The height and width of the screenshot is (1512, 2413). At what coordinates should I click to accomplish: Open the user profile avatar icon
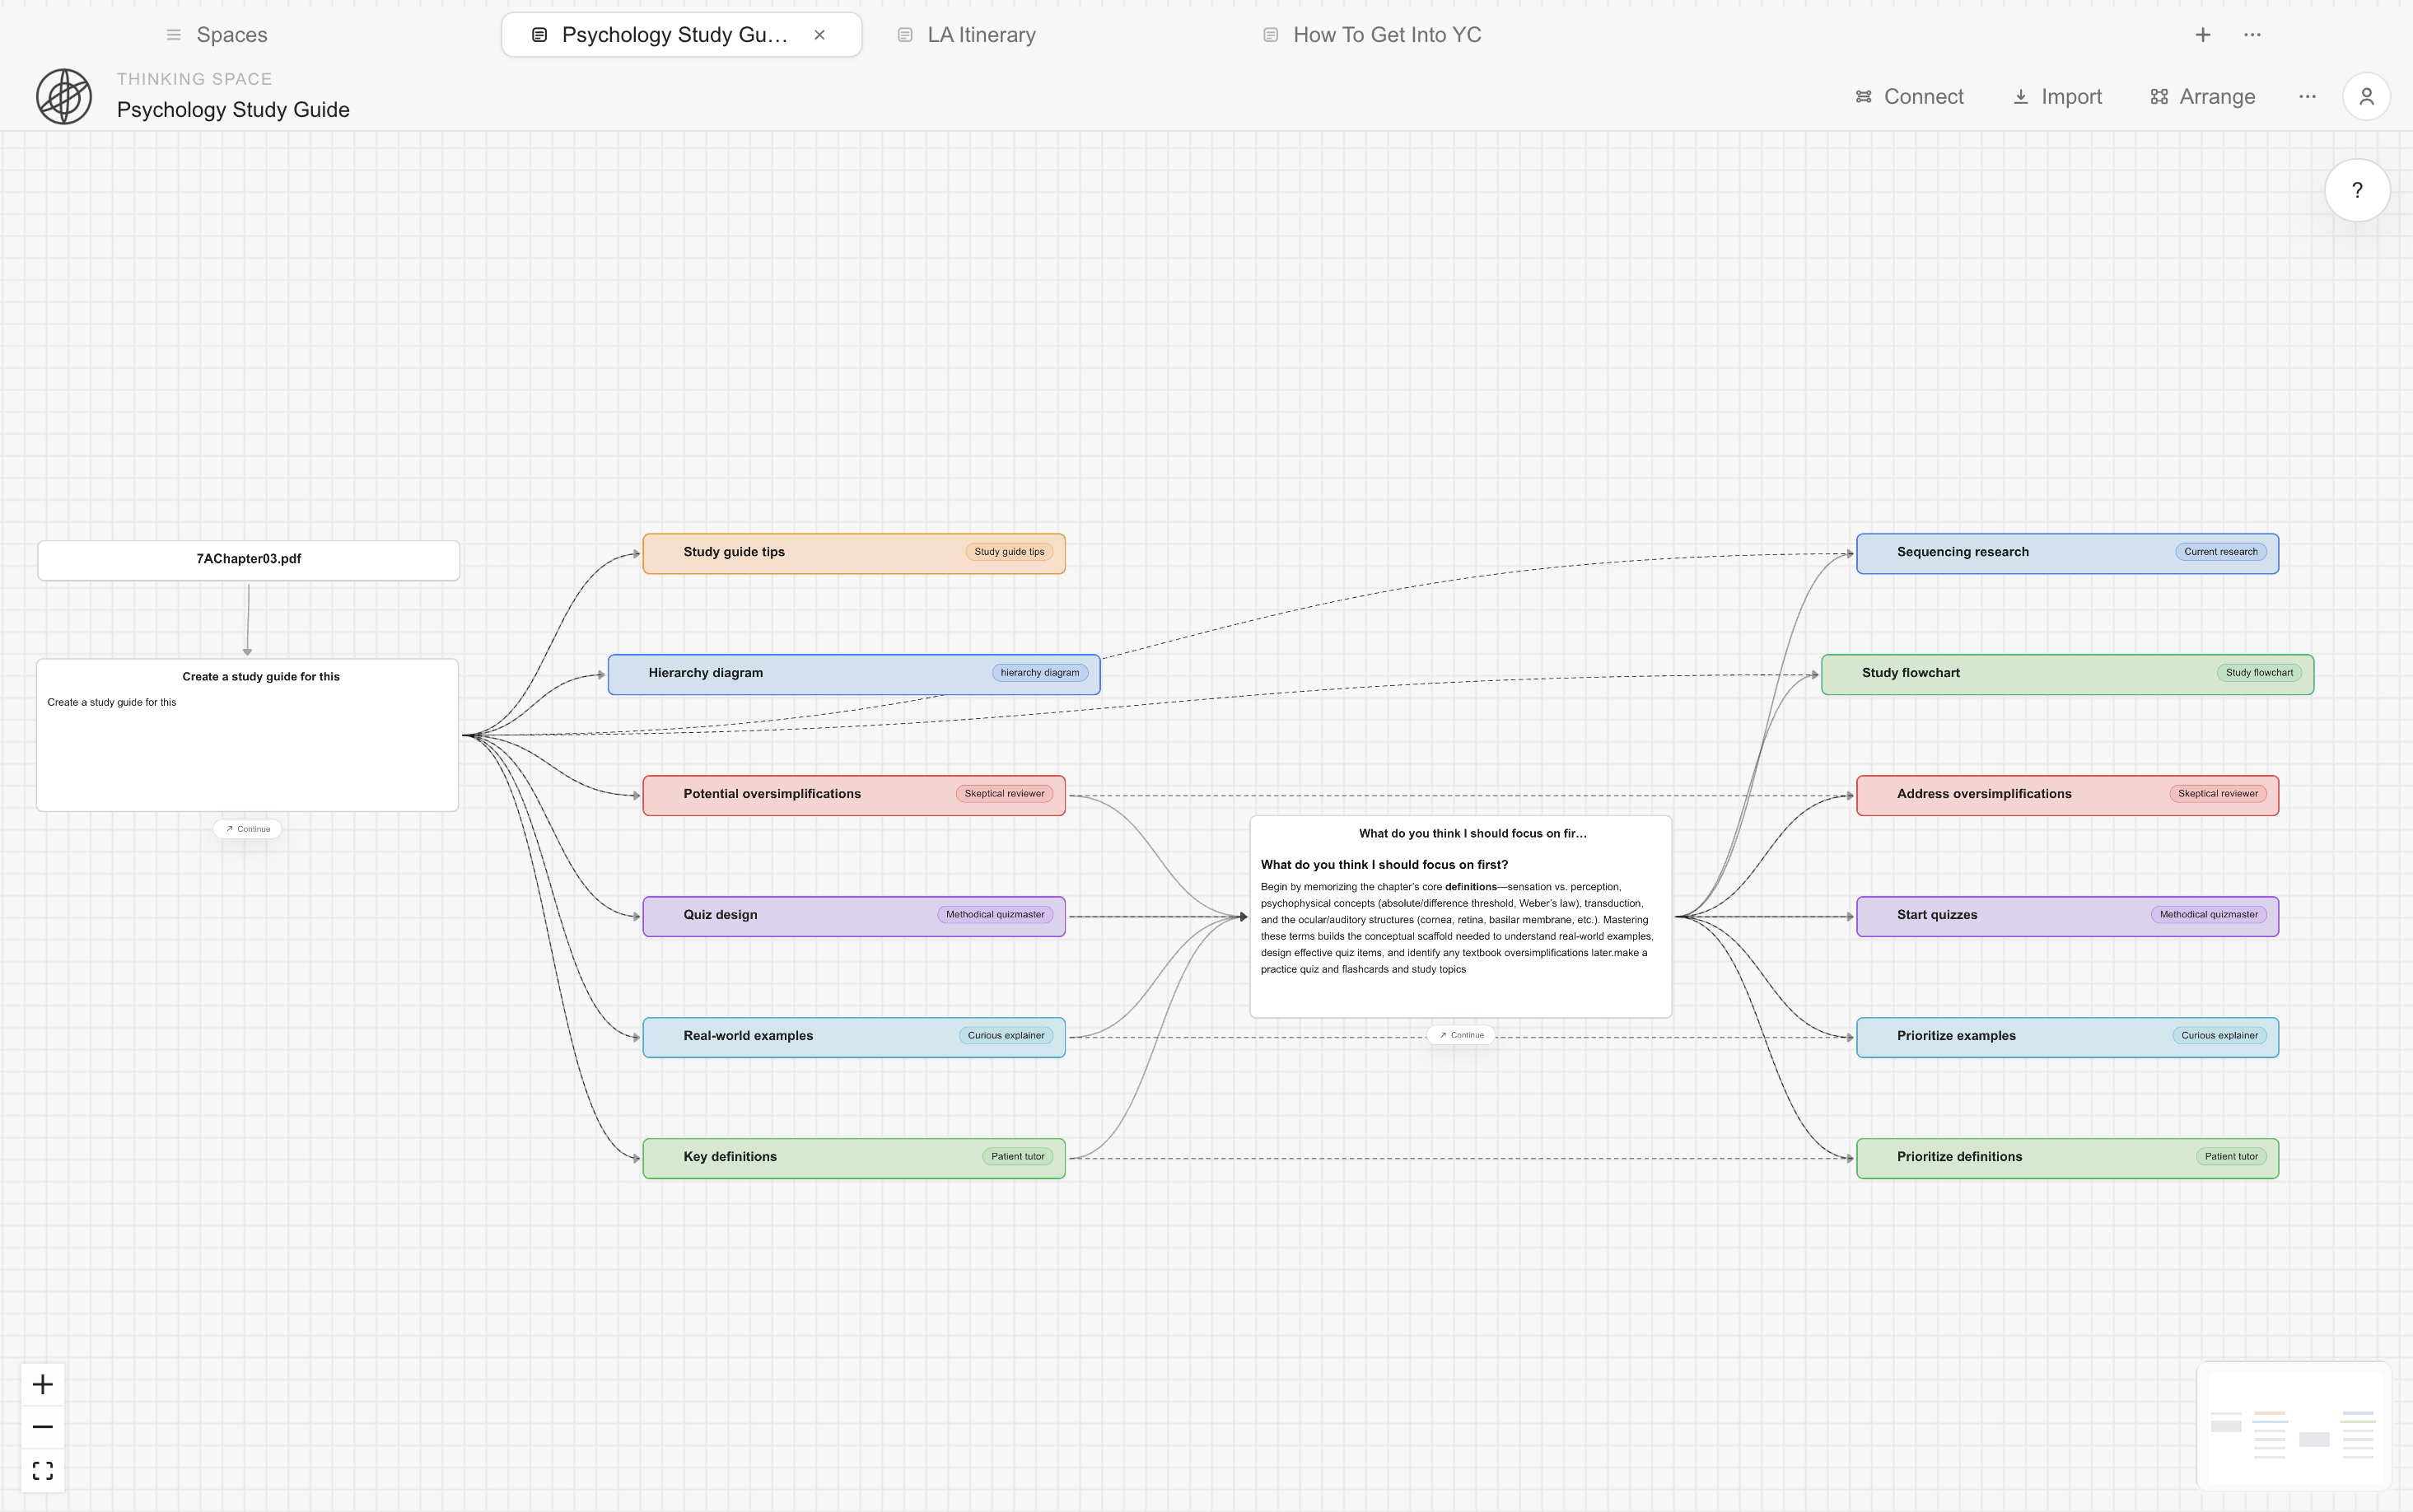pos(2365,97)
